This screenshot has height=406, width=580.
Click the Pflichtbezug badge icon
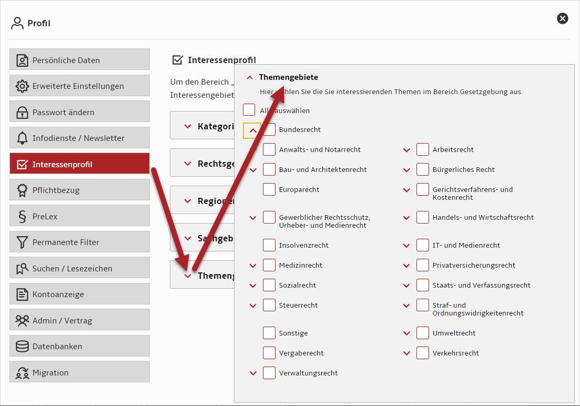pos(22,190)
